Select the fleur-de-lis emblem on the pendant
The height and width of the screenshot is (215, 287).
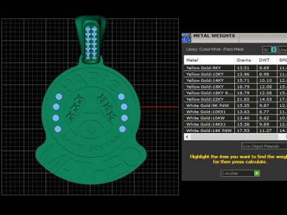pyautogui.click(x=91, y=130)
